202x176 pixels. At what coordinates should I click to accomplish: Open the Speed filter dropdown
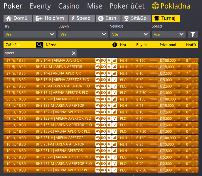pos(169,34)
